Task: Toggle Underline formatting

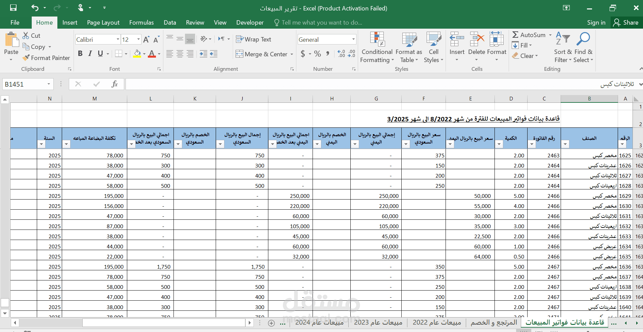Action: click(x=100, y=54)
